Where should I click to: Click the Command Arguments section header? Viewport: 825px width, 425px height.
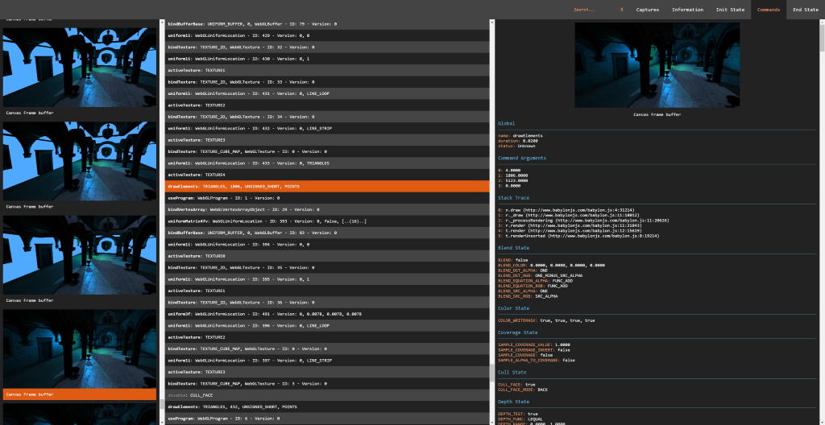522,158
